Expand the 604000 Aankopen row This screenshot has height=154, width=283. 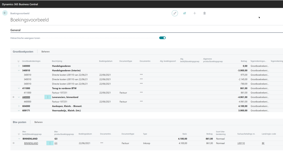pos(19,106)
